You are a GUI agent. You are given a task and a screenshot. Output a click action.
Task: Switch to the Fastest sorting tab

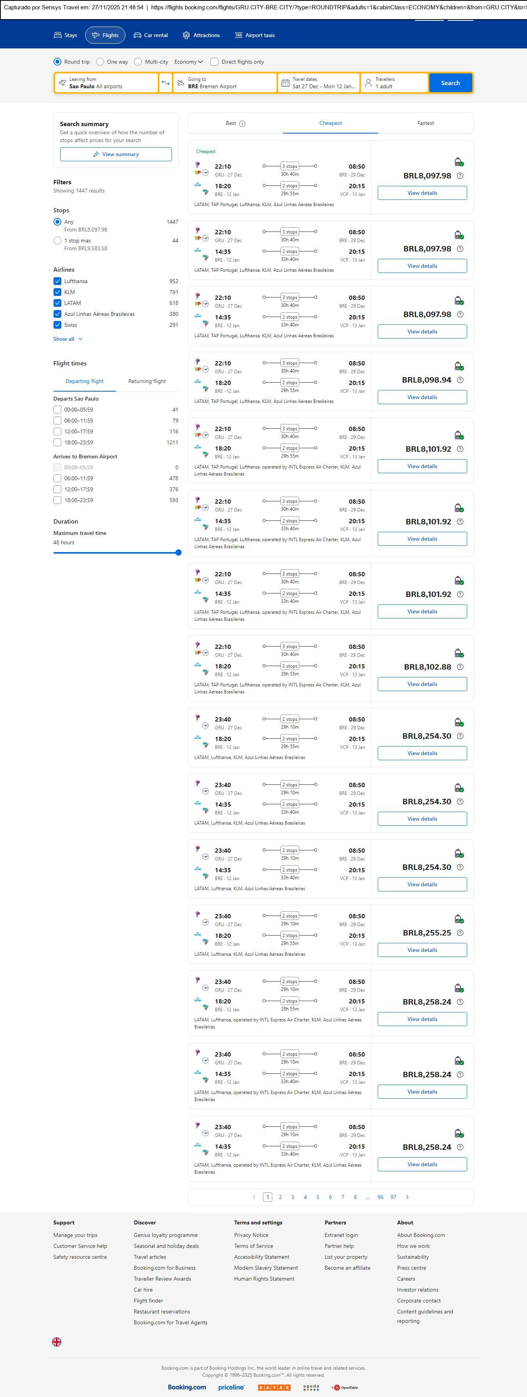coord(425,123)
